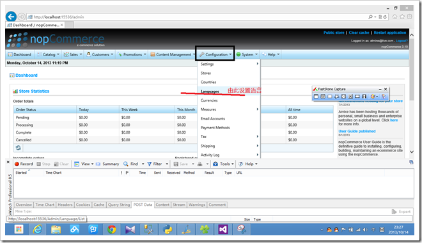Expand the Promotions menu
Image resolution: width=422 pixels, height=243 pixels.
(x=132, y=54)
